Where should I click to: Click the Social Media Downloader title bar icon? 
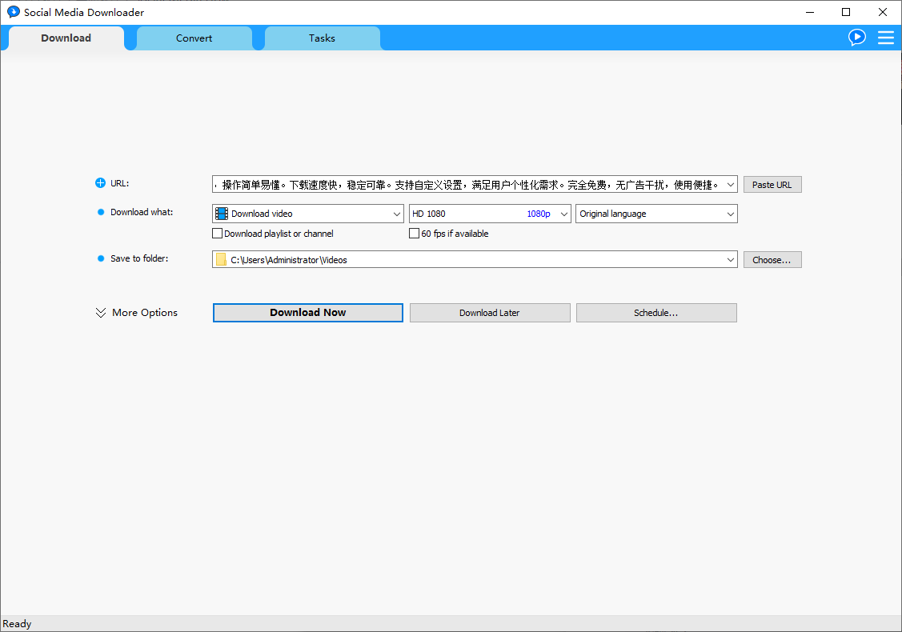12,12
